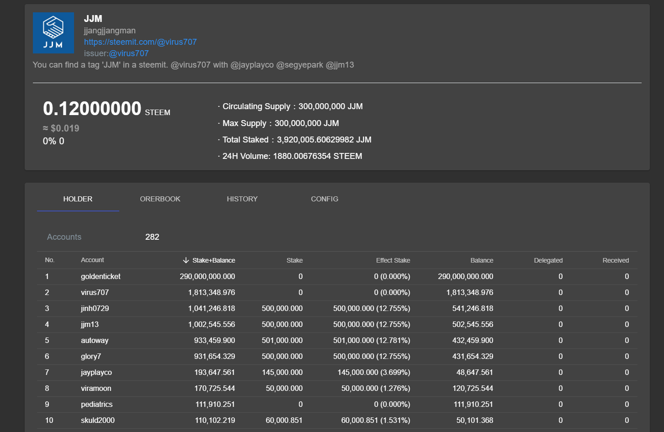
Task: Open the HISTORY tab
Action: point(242,199)
